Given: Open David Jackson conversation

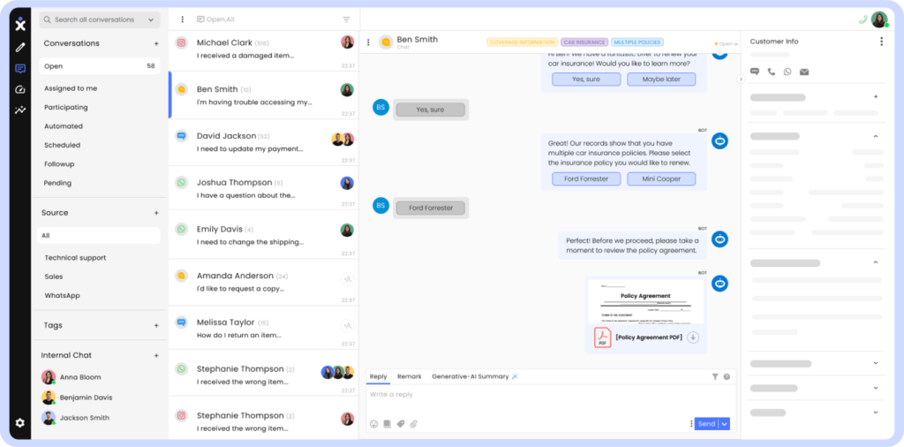Looking at the screenshot, I should pyautogui.click(x=263, y=142).
